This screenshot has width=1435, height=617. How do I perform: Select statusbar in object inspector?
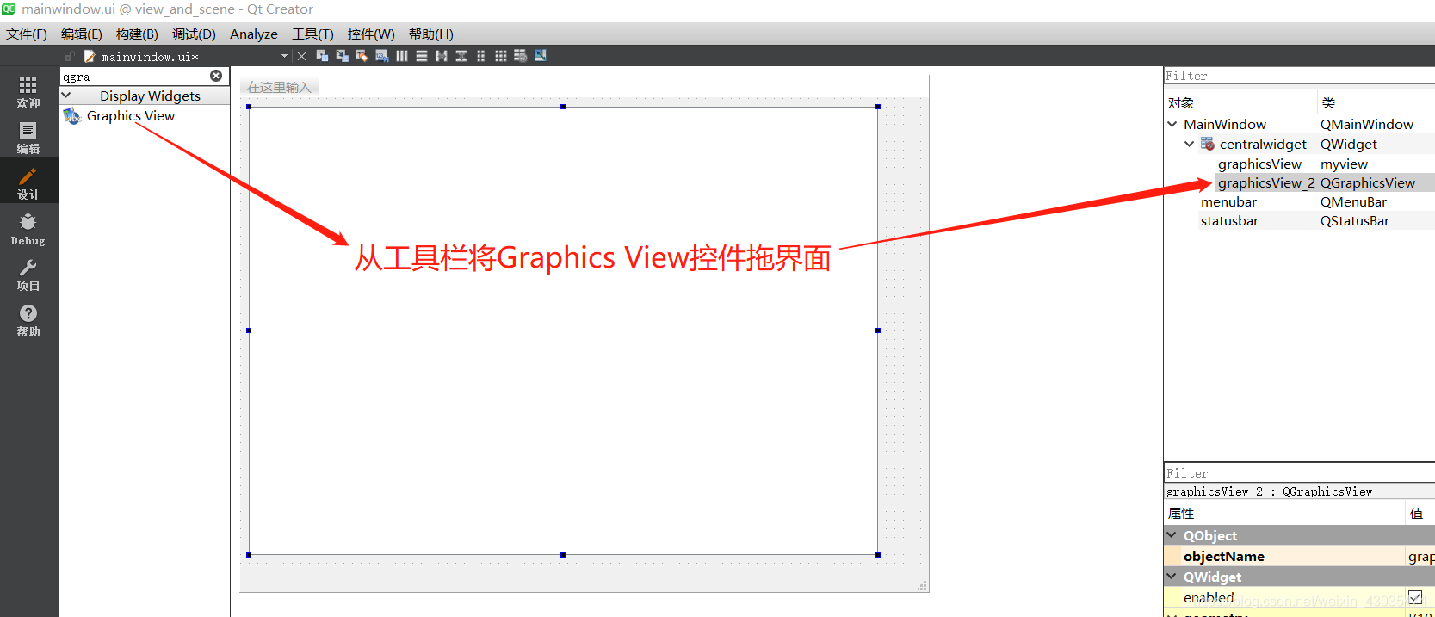(1229, 220)
